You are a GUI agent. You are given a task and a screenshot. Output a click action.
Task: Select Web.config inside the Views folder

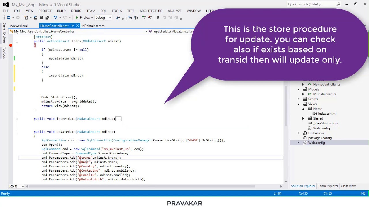click(x=321, y=128)
